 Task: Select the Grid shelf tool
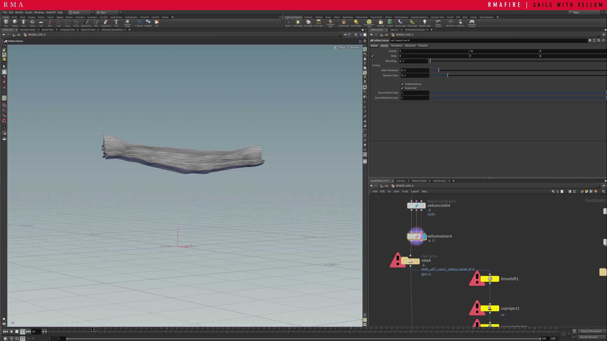tap(41, 23)
